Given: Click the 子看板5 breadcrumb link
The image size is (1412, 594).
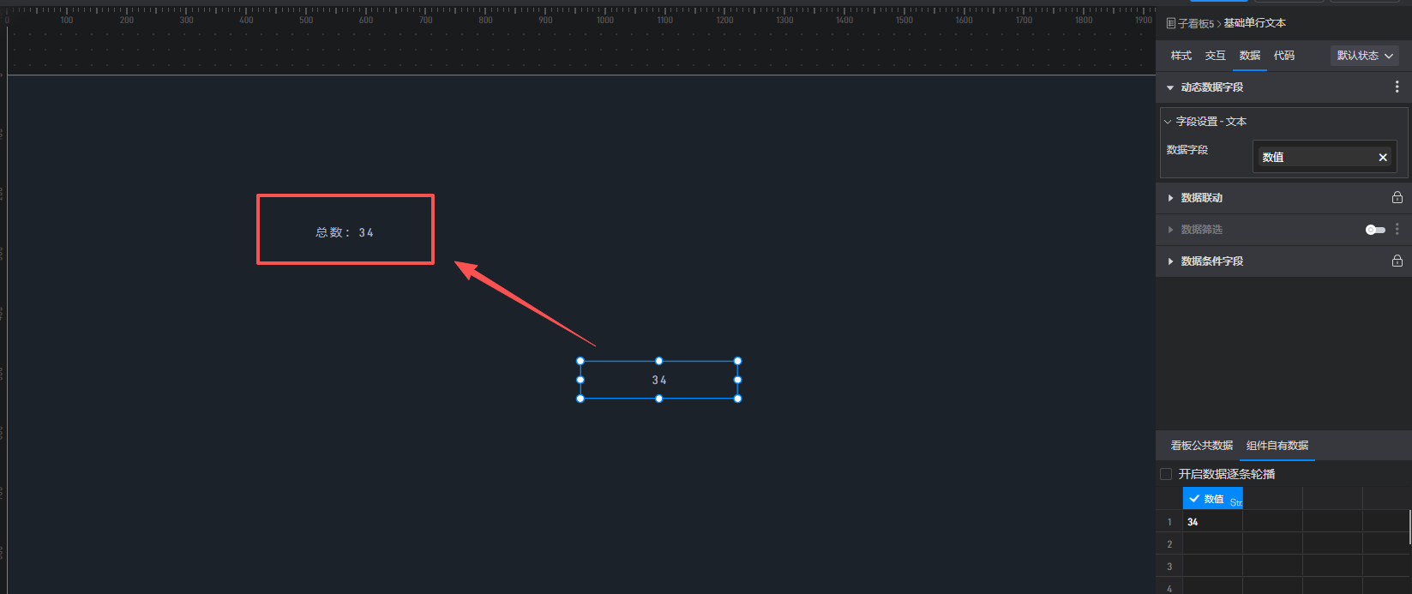Looking at the screenshot, I should (x=1196, y=24).
